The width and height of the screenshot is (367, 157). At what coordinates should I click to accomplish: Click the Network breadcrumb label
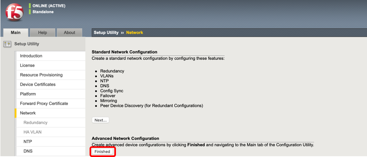pyautogui.click(x=135, y=32)
